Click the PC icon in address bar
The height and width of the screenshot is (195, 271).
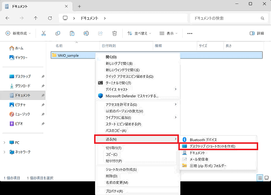65,18
